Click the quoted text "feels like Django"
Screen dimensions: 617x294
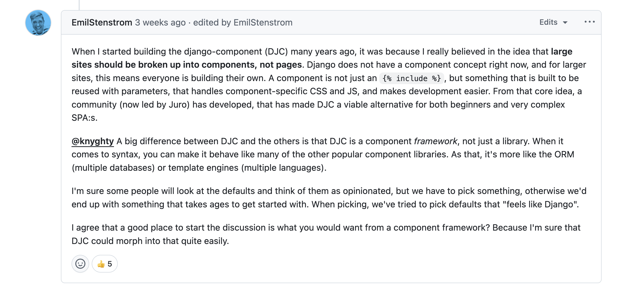point(540,204)
